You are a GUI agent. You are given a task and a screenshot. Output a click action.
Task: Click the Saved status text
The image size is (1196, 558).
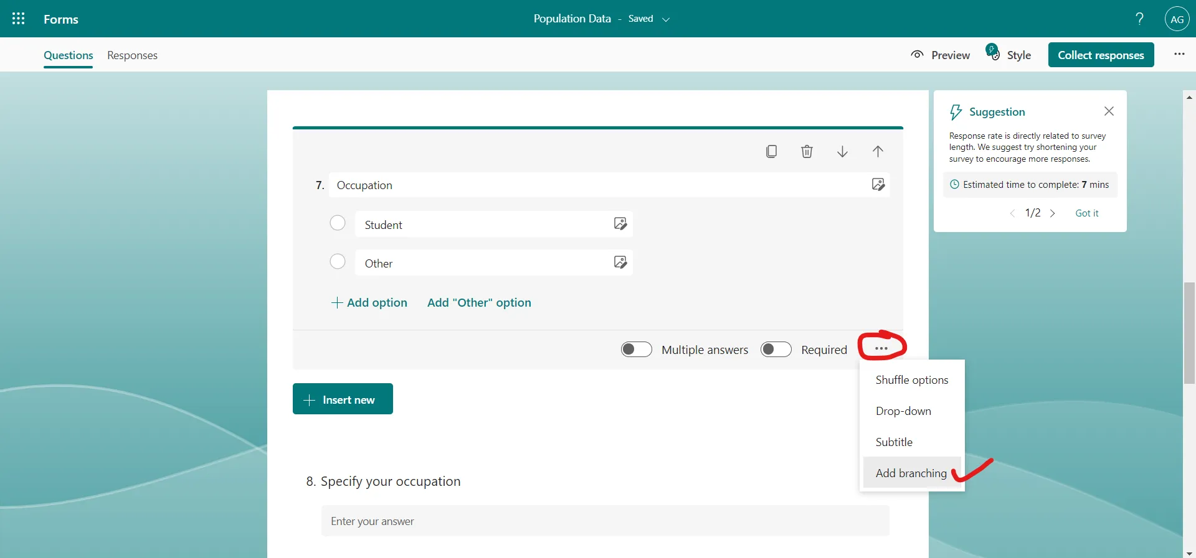[x=640, y=19]
